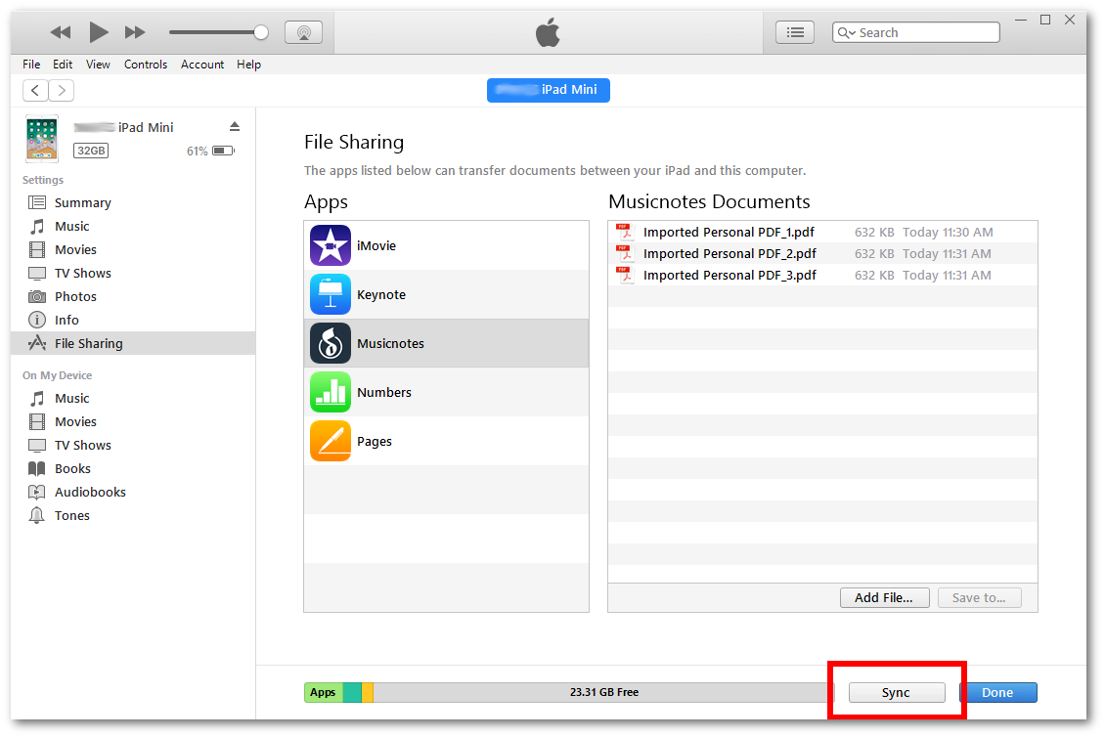
Task: Select the Numbers app icon
Action: (330, 392)
